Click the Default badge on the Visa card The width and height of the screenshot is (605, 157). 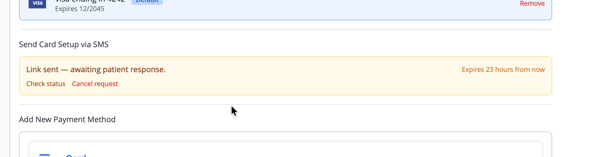147,2
